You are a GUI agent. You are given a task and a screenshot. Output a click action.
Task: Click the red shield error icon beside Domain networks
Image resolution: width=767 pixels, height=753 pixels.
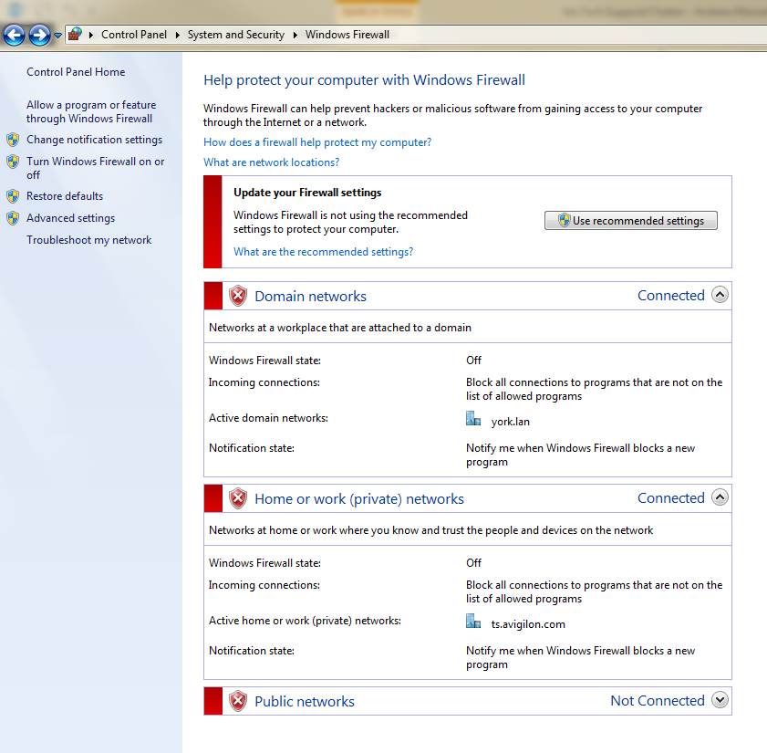pyautogui.click(x=237, y=295)
